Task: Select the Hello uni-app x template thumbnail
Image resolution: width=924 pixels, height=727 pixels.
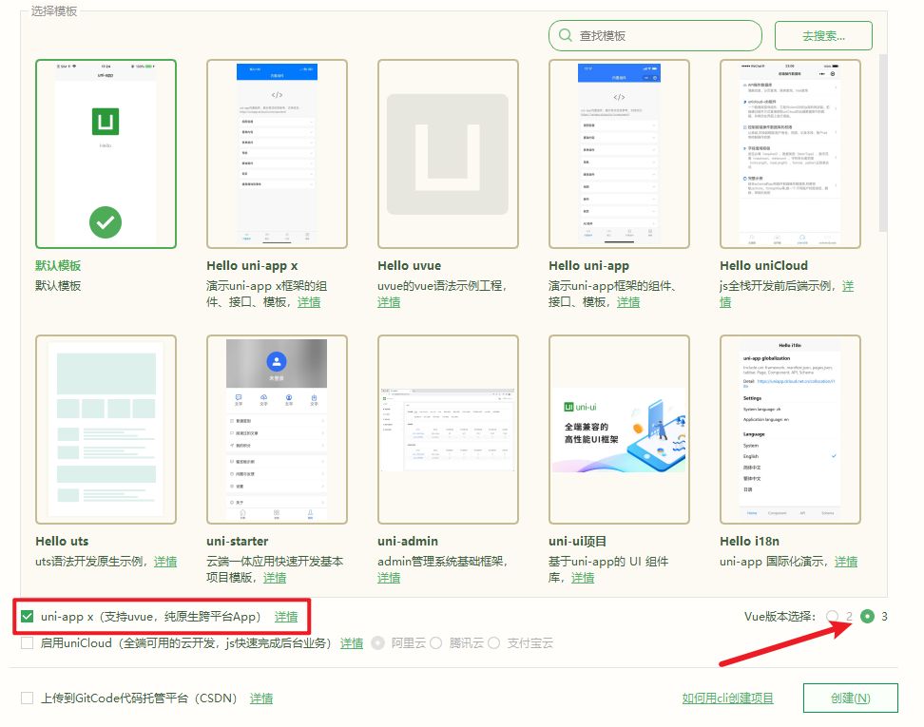Action: 277,154
